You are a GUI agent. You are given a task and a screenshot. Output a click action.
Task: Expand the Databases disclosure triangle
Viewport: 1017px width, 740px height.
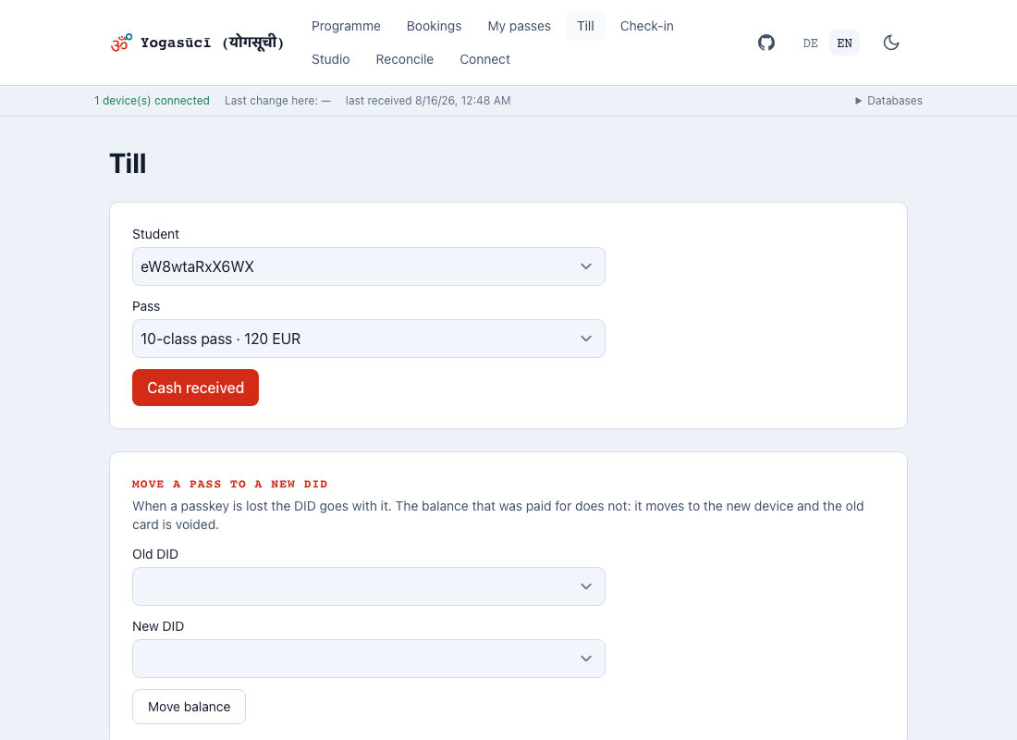(858, 101)
